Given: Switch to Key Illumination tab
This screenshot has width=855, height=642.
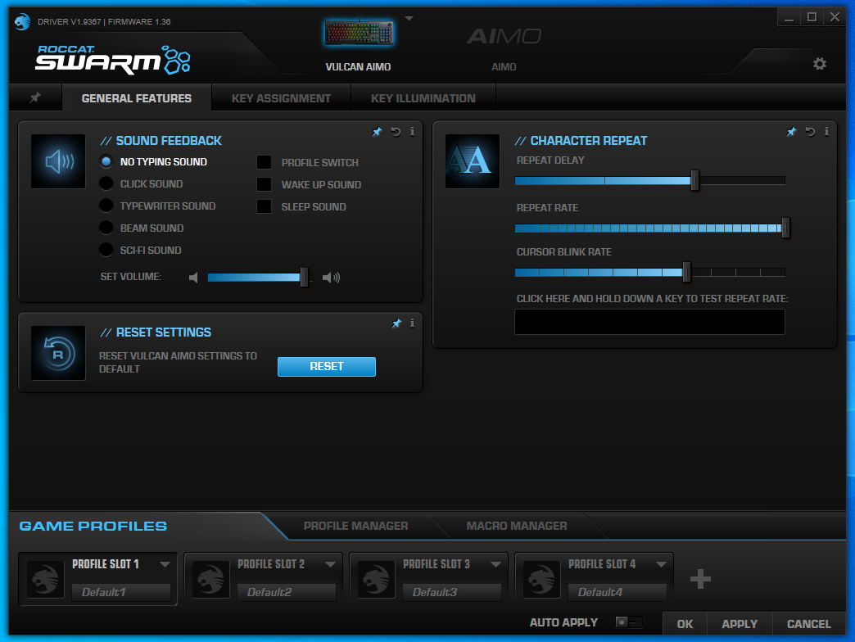Looking at the screenshot, I should (423, 98).
